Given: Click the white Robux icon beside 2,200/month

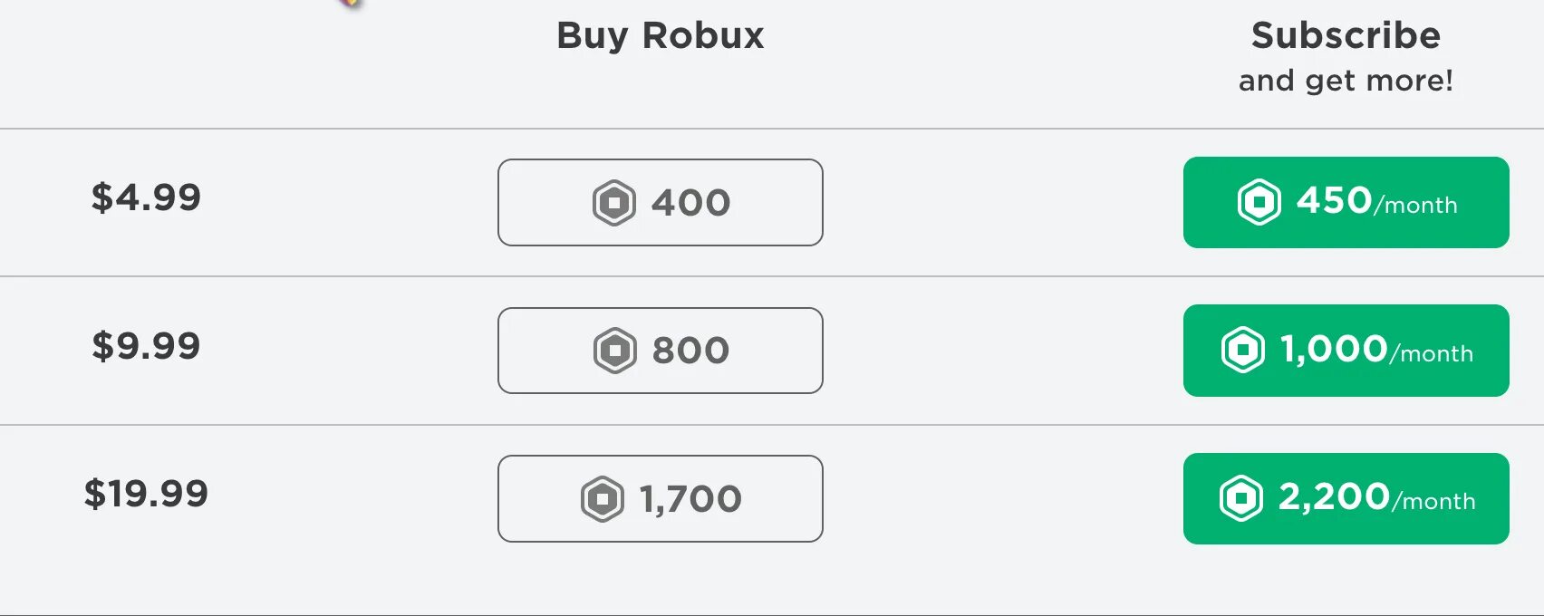Looking at the screenshot, I should click(1240, 497).
